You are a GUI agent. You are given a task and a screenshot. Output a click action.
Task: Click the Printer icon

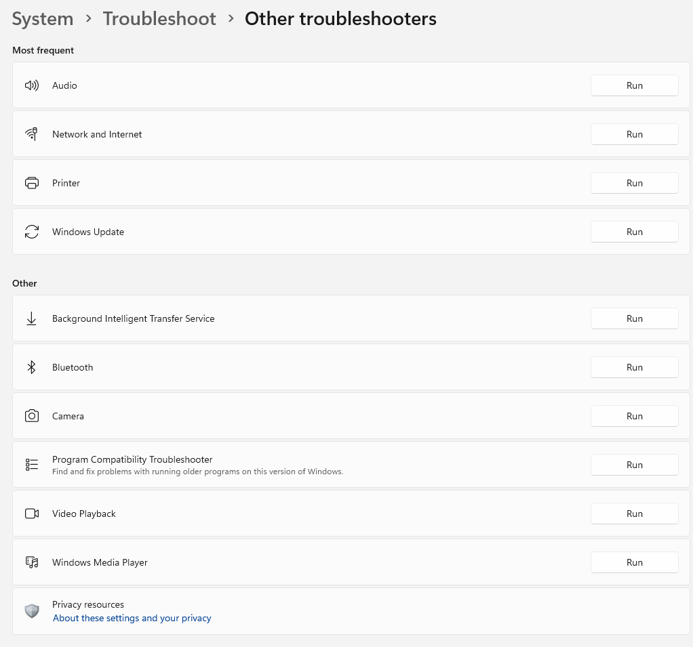tap(32, 183)
